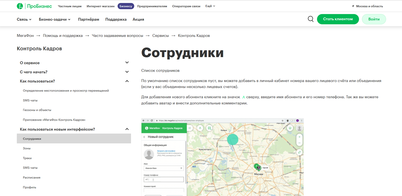402x196 pixels.
Task: Open Определение местоположения и просмотр перемещений
Action: (66, 91)
